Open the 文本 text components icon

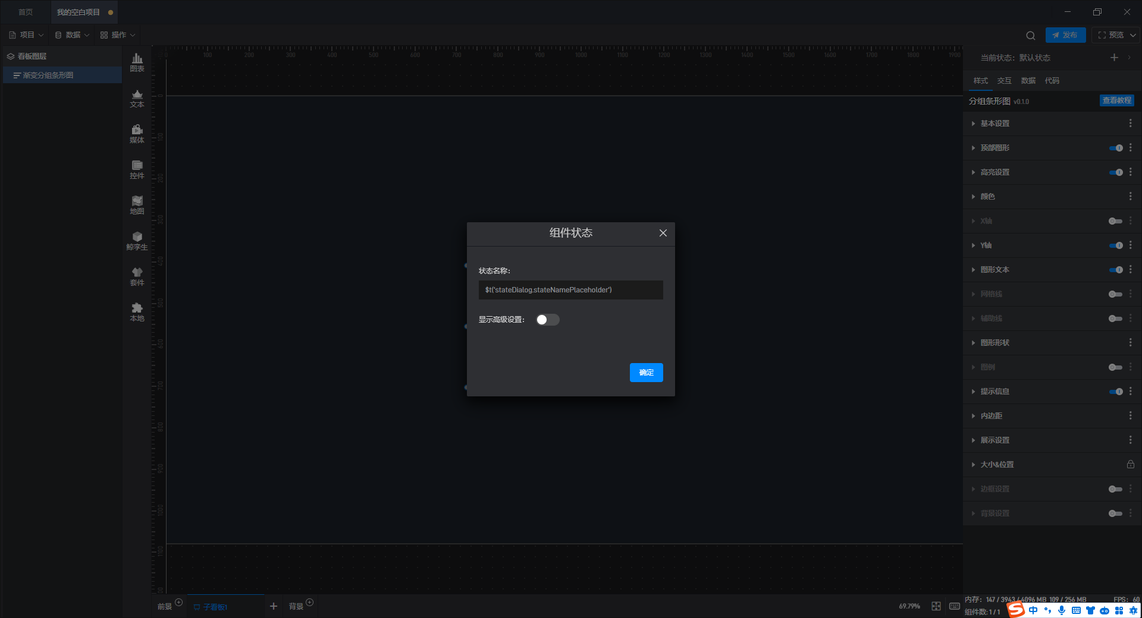[x=137, y=98]
